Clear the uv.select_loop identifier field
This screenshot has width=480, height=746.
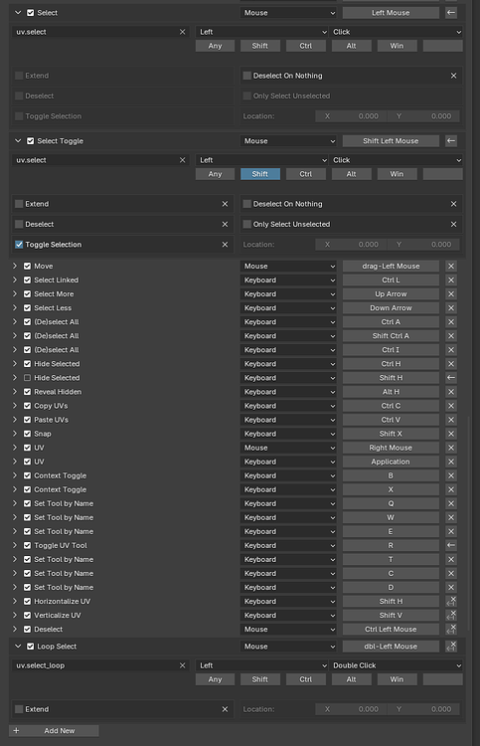tap(183, 665)
